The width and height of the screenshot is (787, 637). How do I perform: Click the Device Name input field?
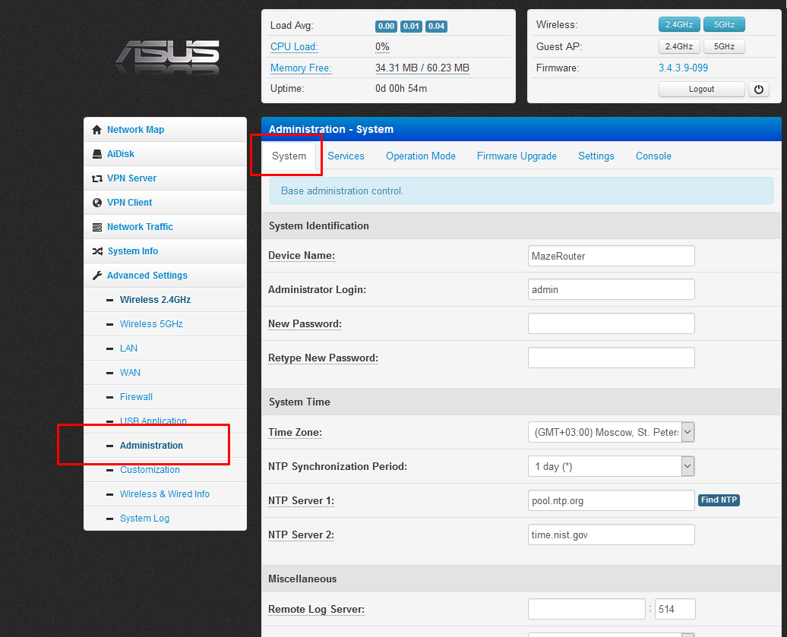[611, 256]
